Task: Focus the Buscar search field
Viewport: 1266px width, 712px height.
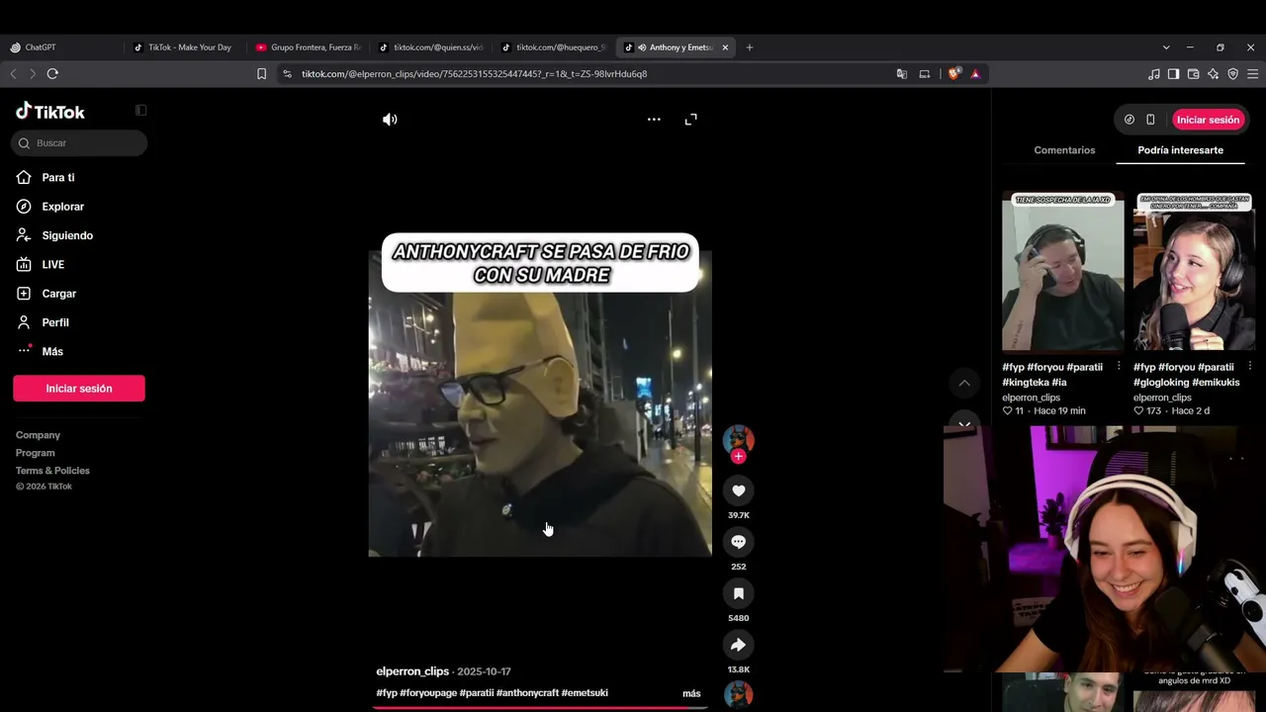Action: click(x=79, y=143)
